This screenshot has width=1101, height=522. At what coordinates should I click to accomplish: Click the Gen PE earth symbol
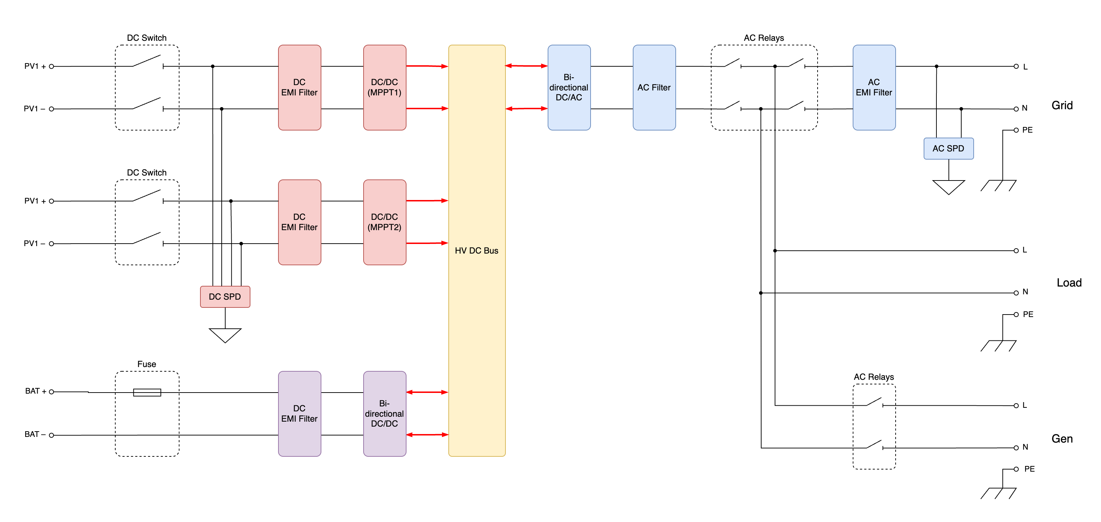[998, 493]
